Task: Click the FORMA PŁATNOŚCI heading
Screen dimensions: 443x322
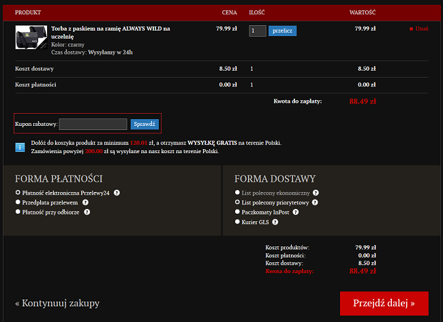Action: tap(59, 178)
